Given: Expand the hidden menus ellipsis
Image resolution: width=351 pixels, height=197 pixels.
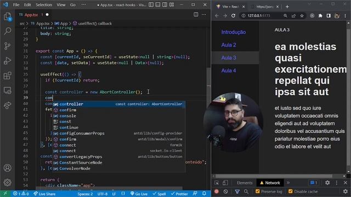Looking at the screenshot, I should (x=83, y=5).
